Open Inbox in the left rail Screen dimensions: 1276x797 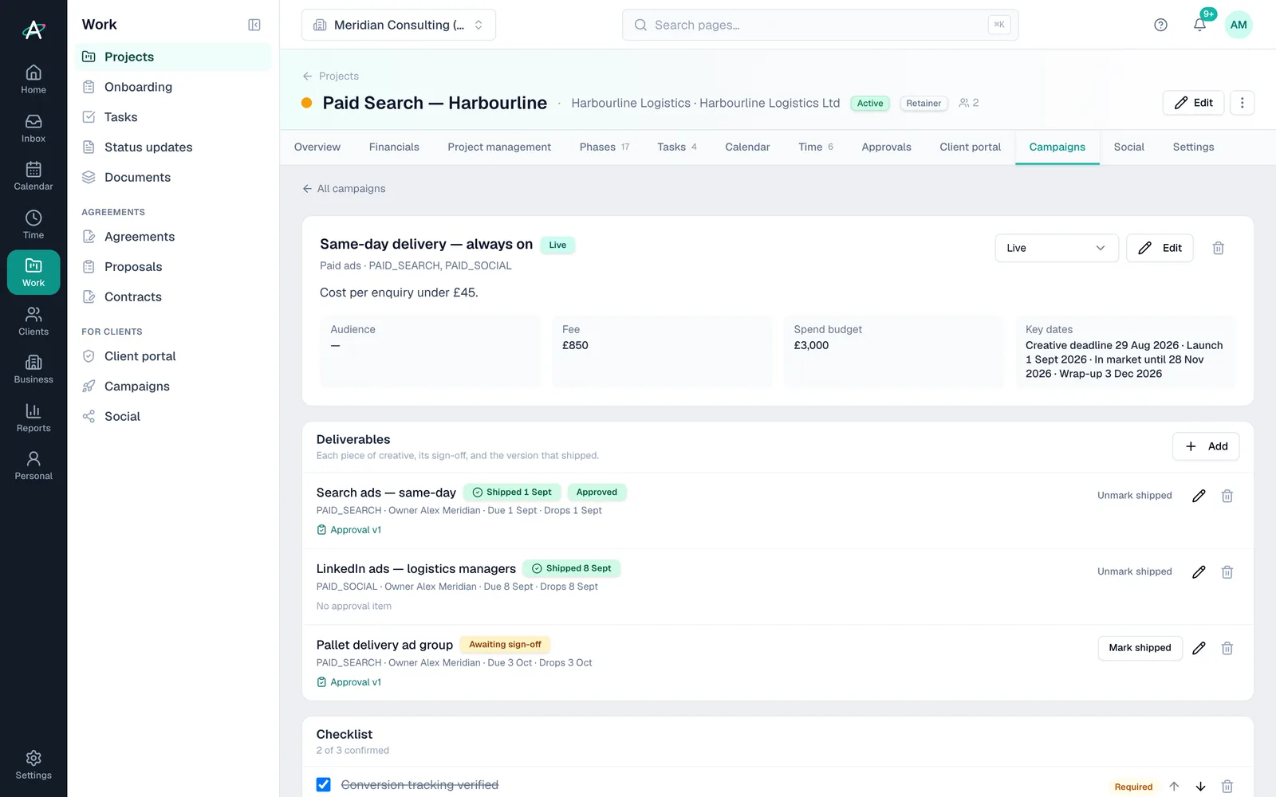[33, 128]
